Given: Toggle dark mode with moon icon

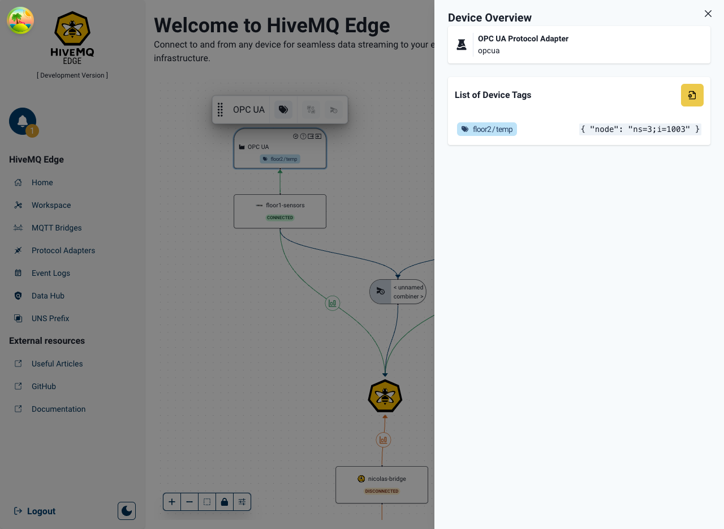Looking at the screenshot, I should tap(127, 511).
